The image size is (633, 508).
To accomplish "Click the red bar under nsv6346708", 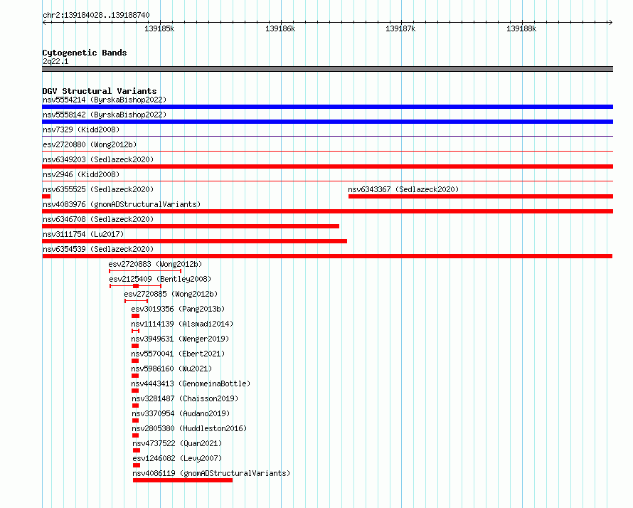I will coord(191,226).
